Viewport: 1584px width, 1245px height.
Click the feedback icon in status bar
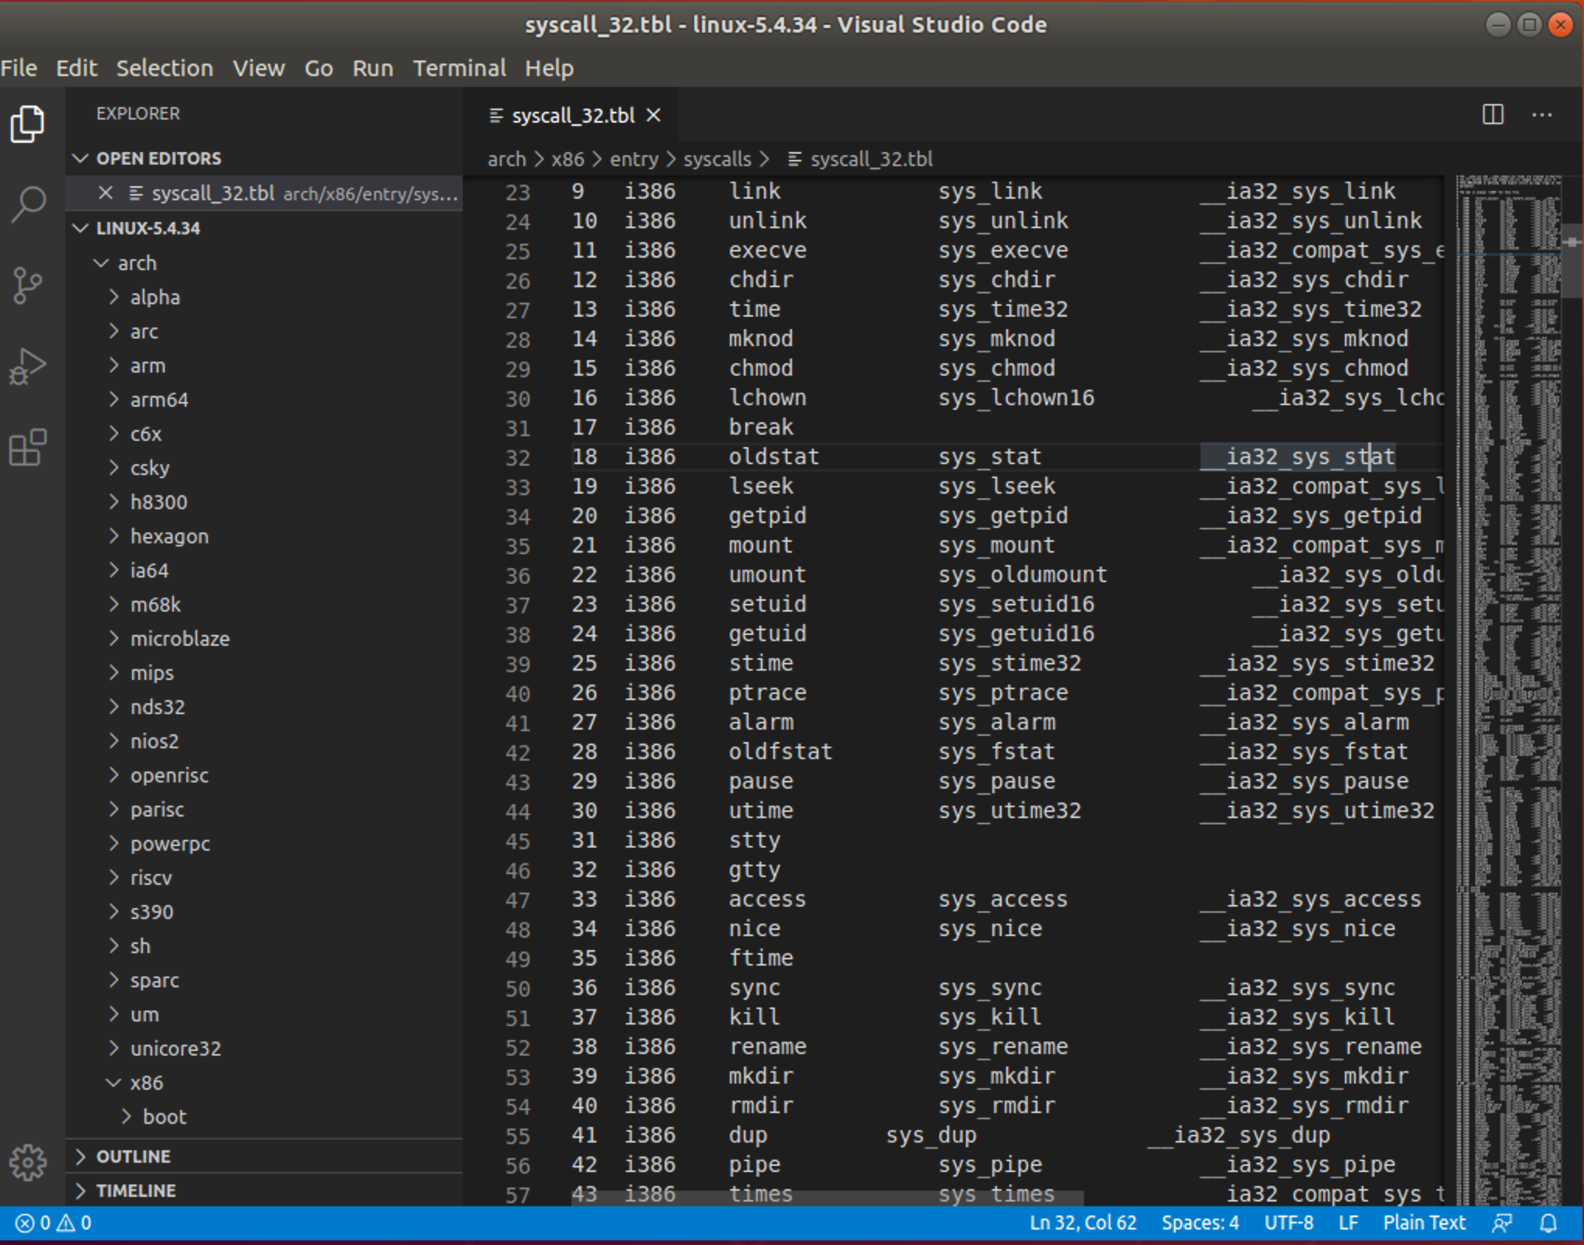1501,1223
